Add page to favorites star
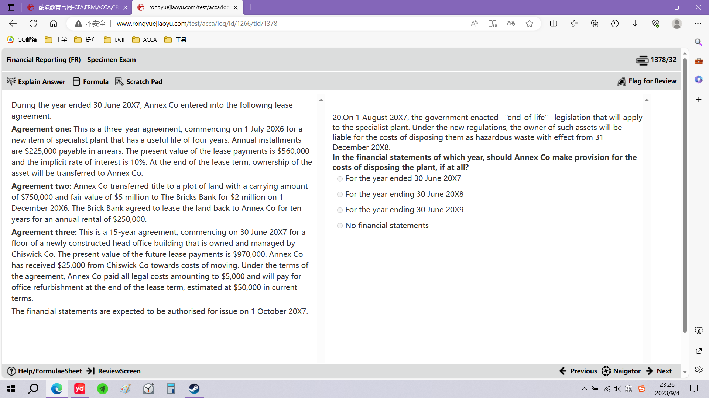The image size is (709, 398). [530, 24]
